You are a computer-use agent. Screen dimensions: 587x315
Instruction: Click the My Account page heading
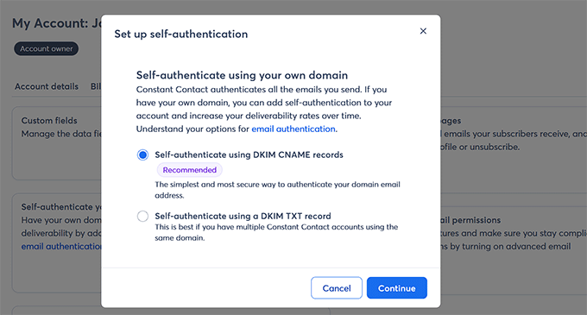(56, 23)
